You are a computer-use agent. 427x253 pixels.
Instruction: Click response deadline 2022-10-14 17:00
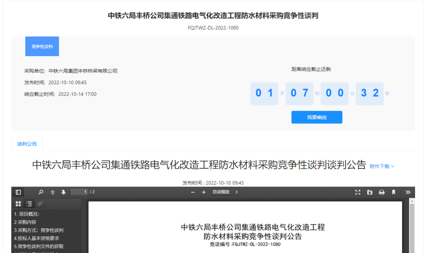pyautogui.click(x=77, y=94)
